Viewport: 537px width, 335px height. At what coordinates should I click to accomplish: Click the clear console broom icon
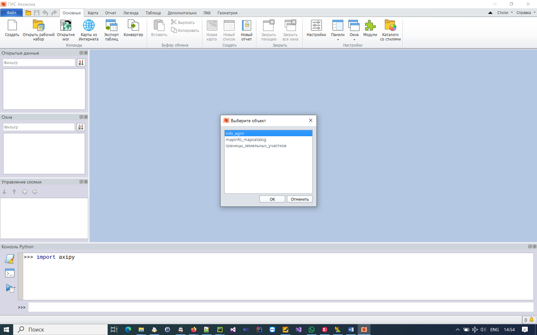click(10, 259)
